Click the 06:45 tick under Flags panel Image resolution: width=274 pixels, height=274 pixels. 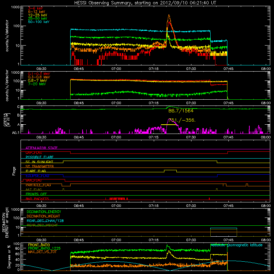(79, 206)
